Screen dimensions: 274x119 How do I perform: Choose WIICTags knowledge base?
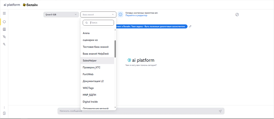coord(97,88)
